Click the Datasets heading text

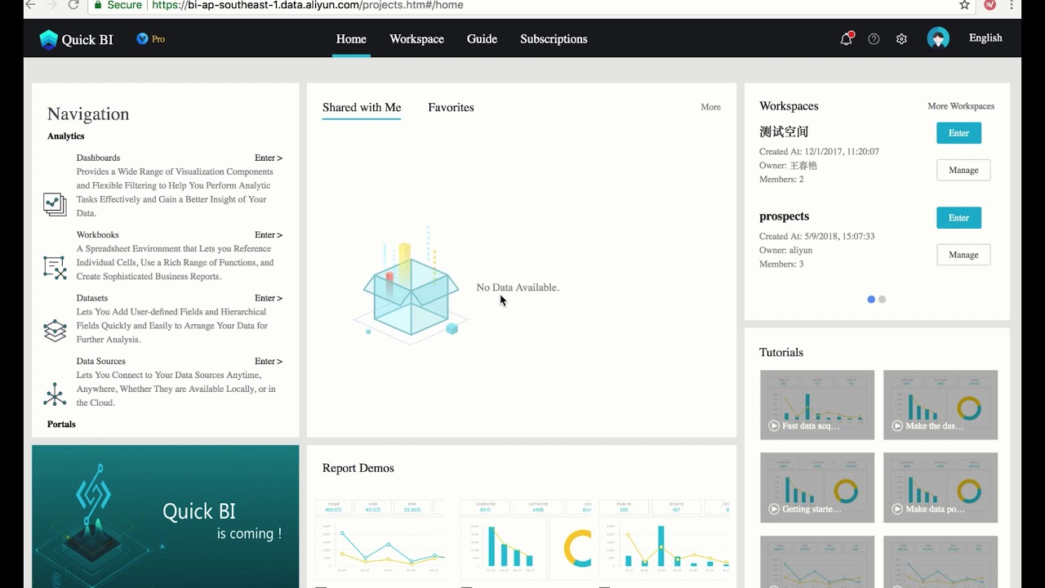[92, 298]
